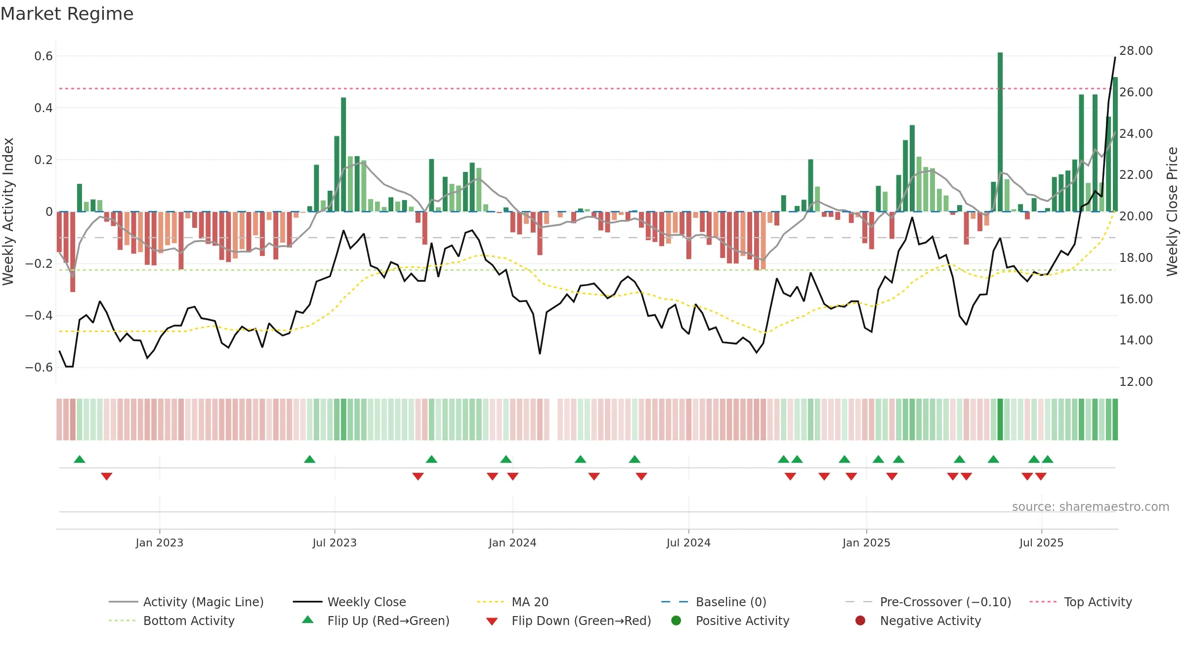Viewport: 1186px width, 667px height.
Task: Toggle the Pre-Crossover (−0.10) legend entry
Action: [928, 602]
